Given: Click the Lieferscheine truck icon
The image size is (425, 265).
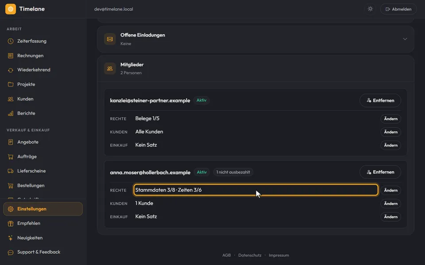Looking at the screenshot, I should (x=11, y=171).
